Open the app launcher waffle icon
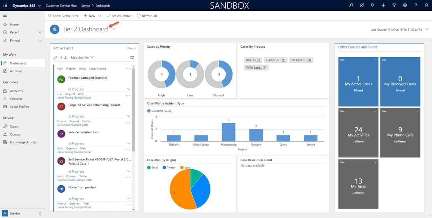Viewport: 432px width, 218px height. (5, 6)
